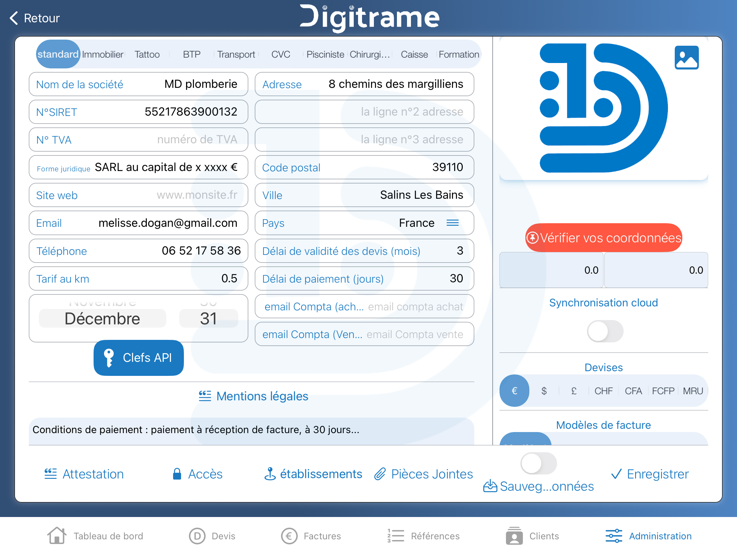Switch to the standard profile tab
The height and width of the screenshot is (553, 737).
click(58, 54)
